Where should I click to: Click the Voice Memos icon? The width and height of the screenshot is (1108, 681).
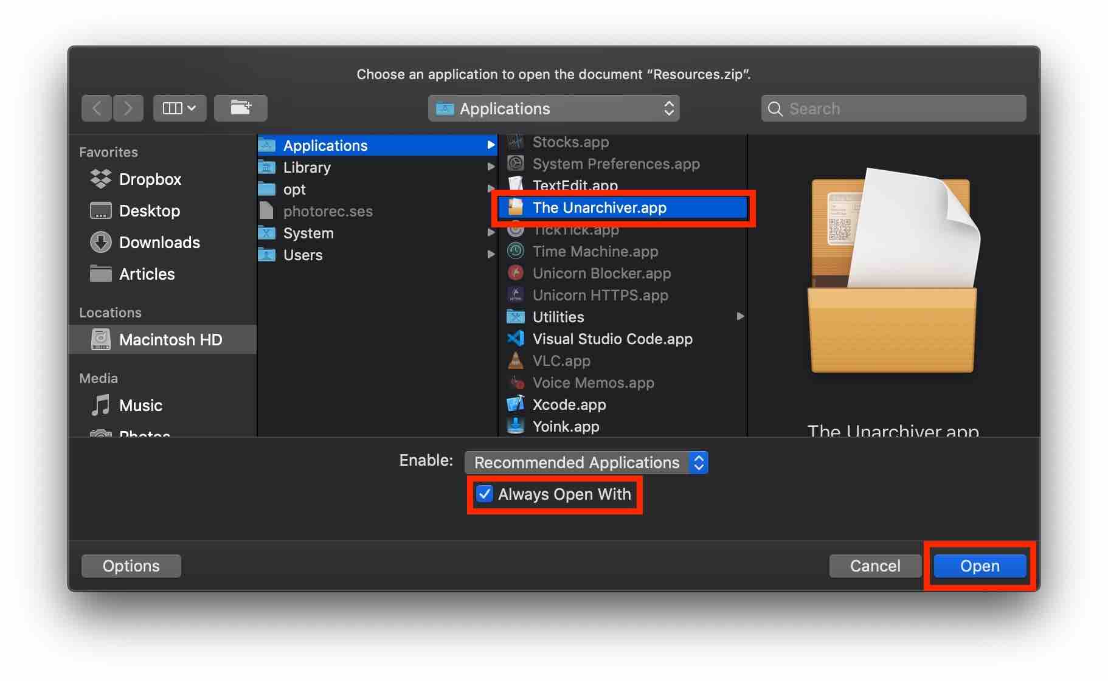516,382
